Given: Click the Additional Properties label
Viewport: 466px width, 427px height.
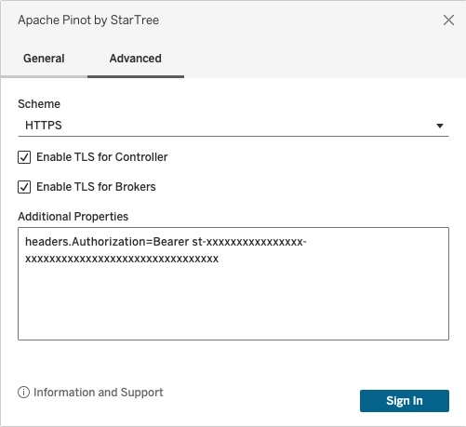Looking at the screenshot, I should coord(73,217).
